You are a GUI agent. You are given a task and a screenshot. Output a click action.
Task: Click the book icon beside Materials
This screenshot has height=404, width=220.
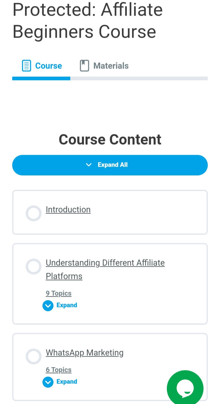point(84,66)
